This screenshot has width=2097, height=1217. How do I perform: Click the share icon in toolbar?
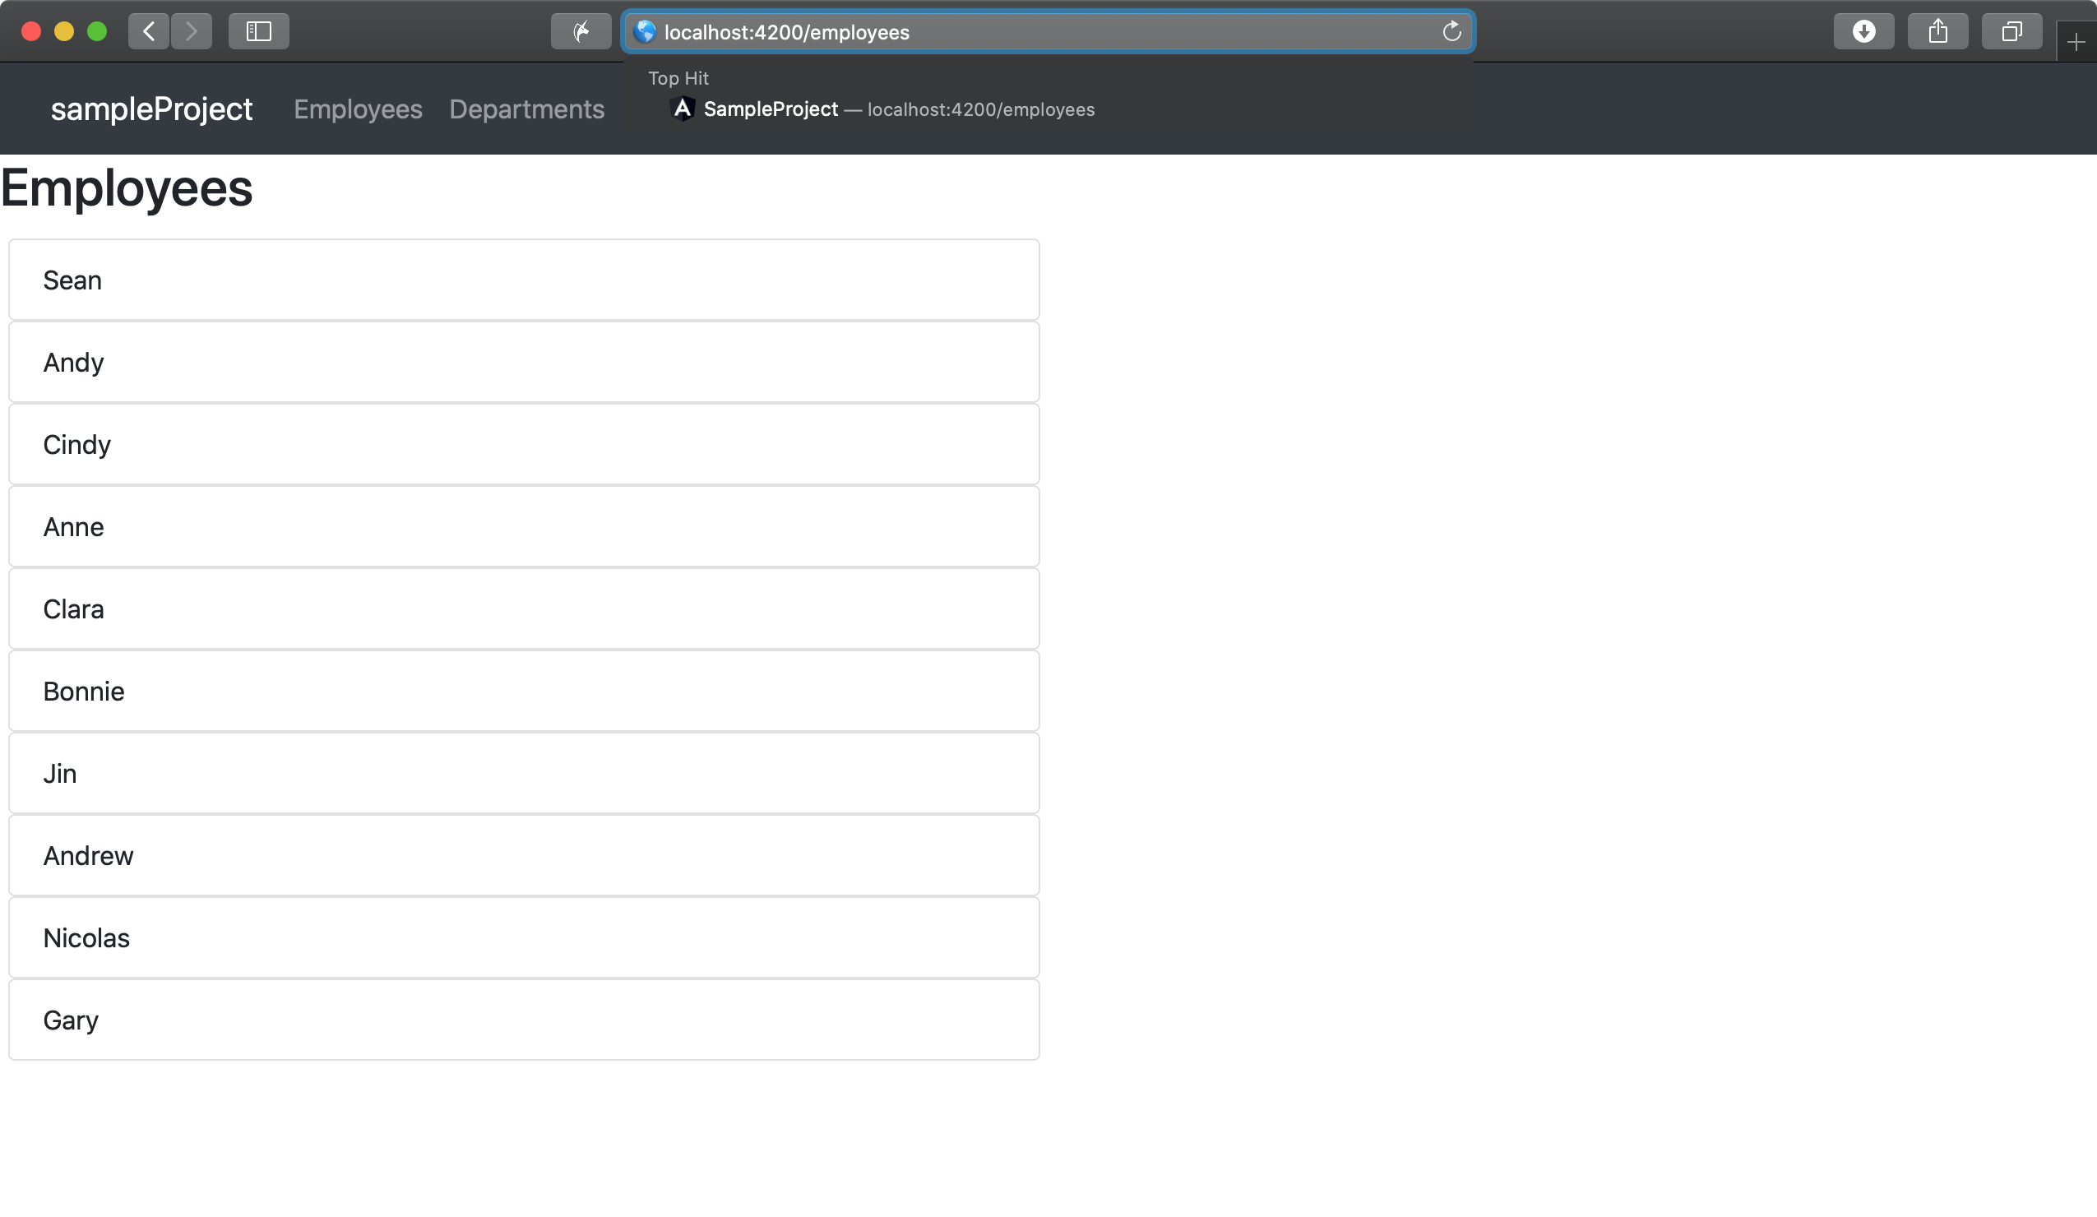(x=1937, y=31)
